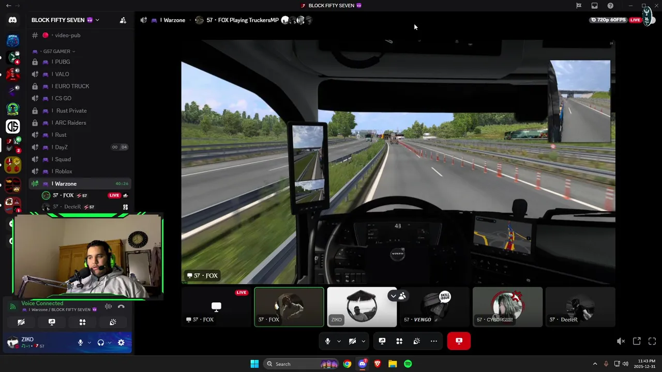Image resolution: width=662 pixels, height=372 pixels.
Task: Join the PUBG voice channel
Action: 80,62
